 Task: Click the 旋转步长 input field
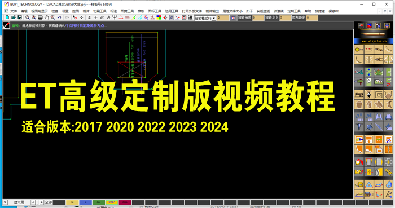pos(285,17)
